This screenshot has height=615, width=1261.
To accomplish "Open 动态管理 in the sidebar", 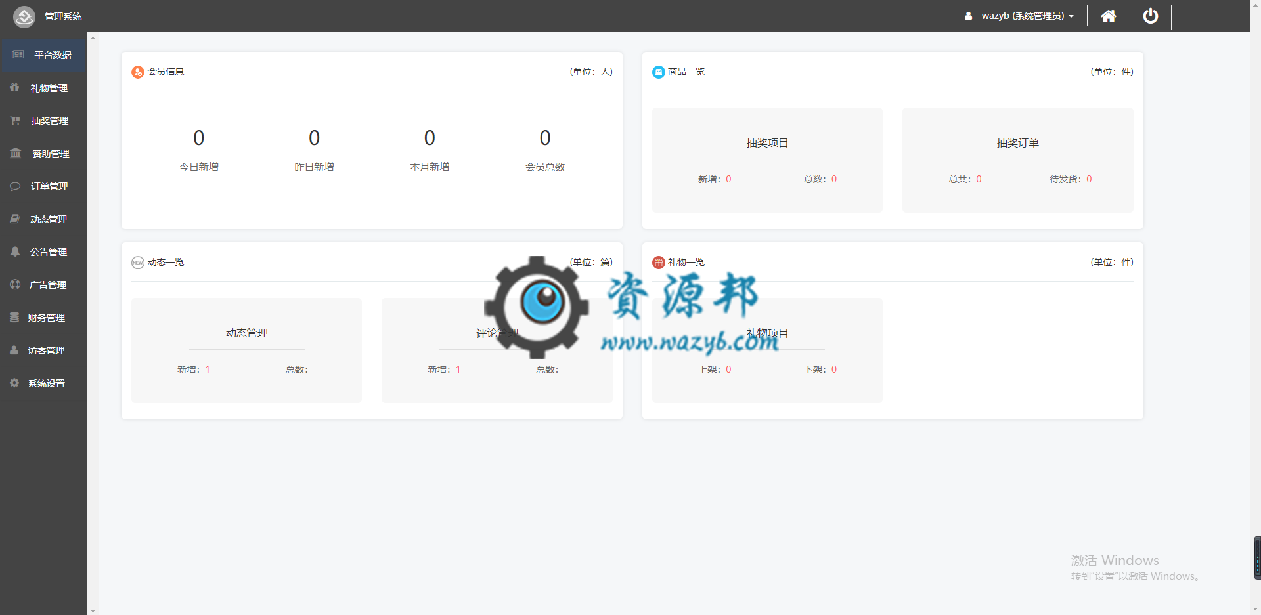I will [x=43, y=219].
